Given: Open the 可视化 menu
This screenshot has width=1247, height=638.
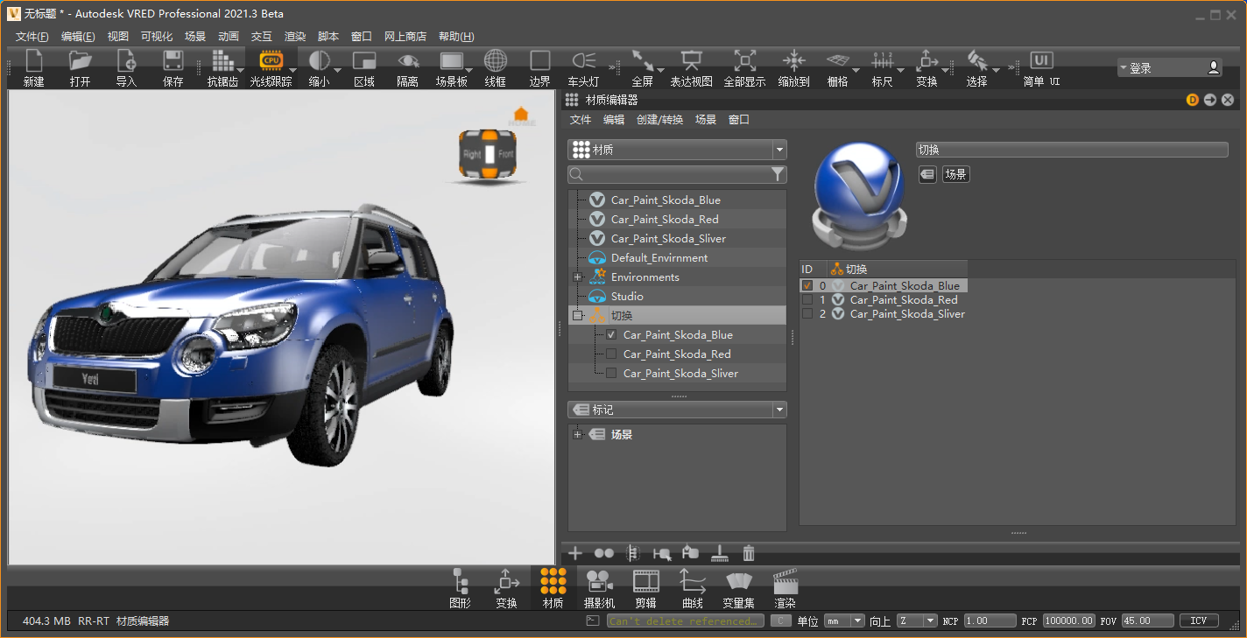Looking at the screenshot, I should (x=157, y=37).
